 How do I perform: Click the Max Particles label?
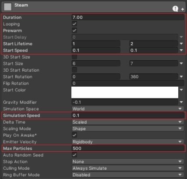tap(18, 148)
